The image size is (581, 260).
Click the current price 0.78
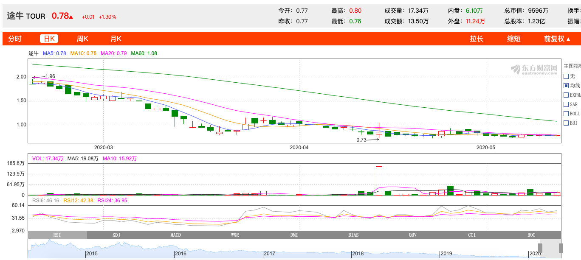coord(60,16)
